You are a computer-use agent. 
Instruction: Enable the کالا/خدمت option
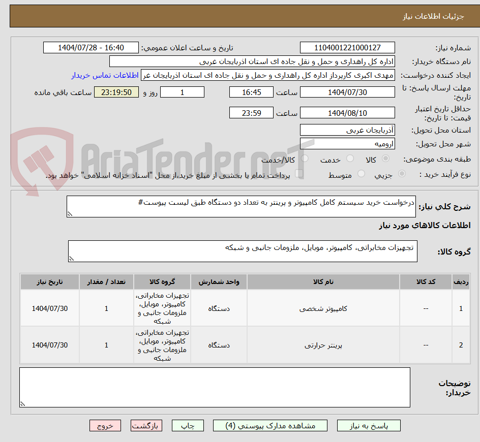[305, 157]
